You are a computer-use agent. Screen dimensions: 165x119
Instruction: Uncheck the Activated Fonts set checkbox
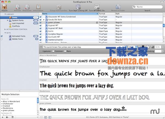[x=2, y=36]
